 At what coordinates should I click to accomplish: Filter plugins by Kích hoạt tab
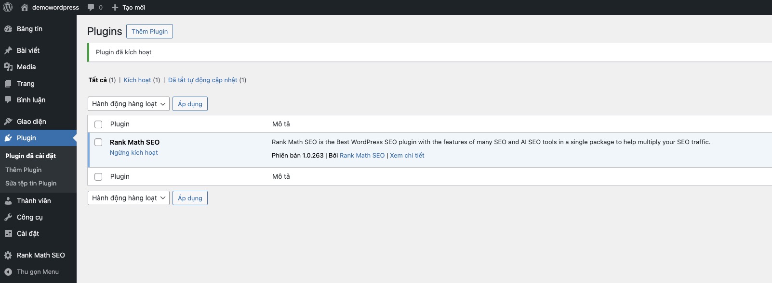click(137, 80)
